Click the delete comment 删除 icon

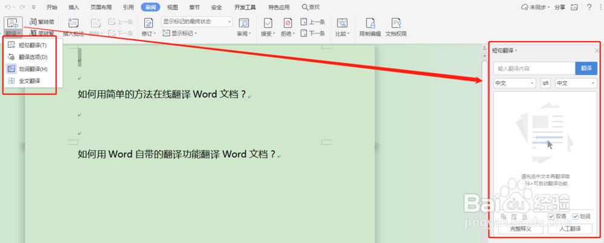coord(95,23)
